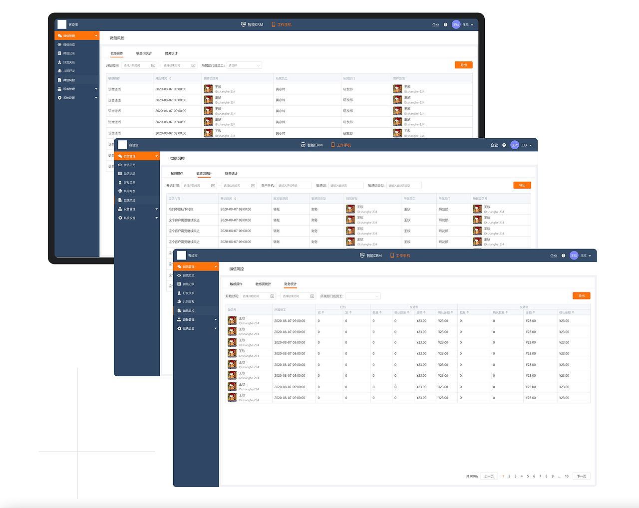Click end date field in 财务统计 window
The width and height of the screenshot is (639, 508).
point(298,296)
